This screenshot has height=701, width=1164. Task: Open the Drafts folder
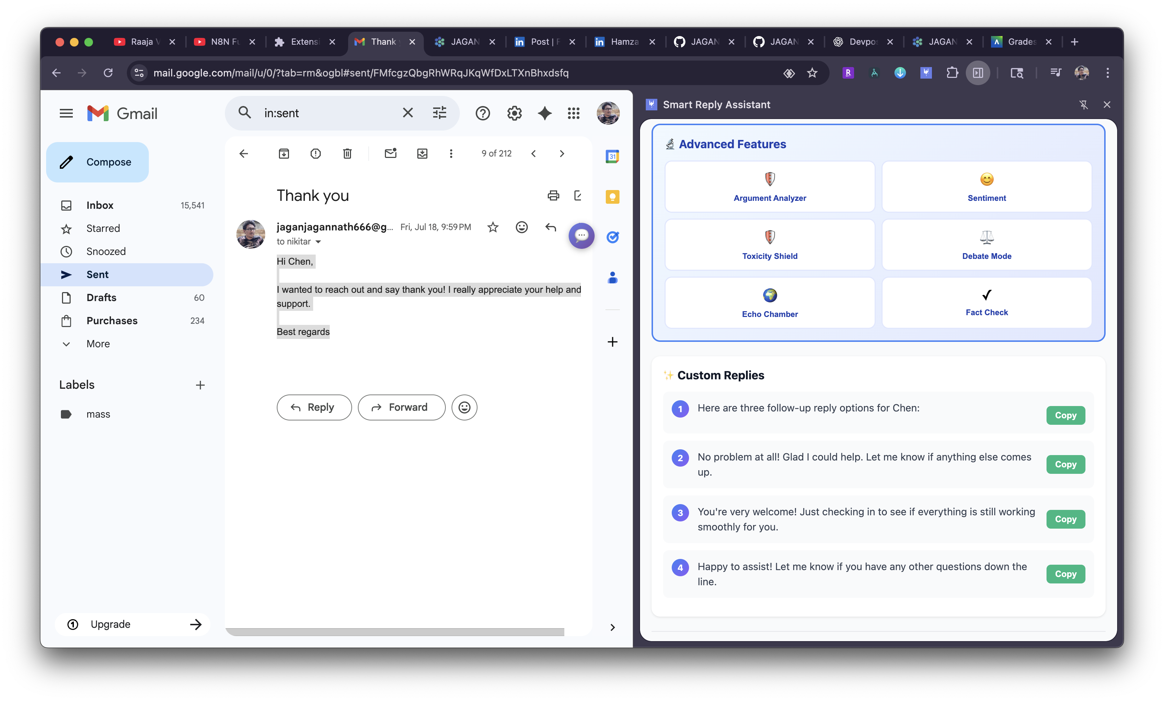[x=101, y=297]
